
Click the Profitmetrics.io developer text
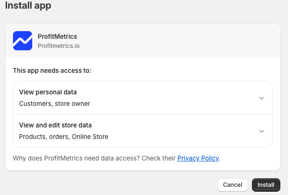click(x=59, y=46)
